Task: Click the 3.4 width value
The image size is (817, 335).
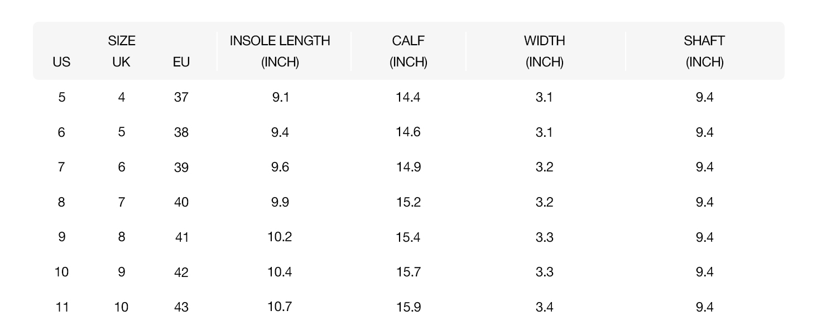Action: (544, 307)
